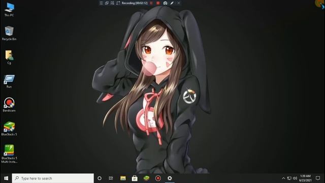Close the recording toolbar
The image size is (325, 183).
(179, 3)
